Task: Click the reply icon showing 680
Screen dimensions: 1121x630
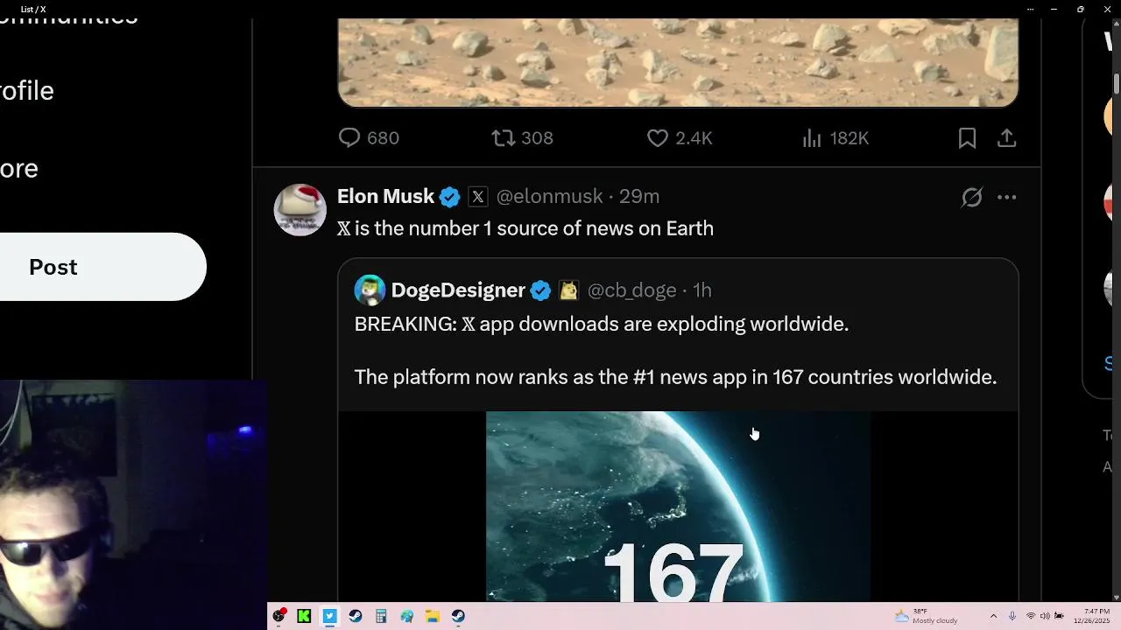Action: (x=349, y=138)
